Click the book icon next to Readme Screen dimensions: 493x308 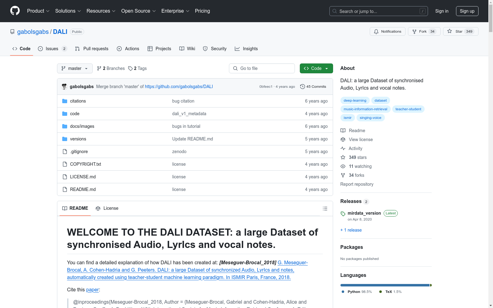(x=343, y=131)
